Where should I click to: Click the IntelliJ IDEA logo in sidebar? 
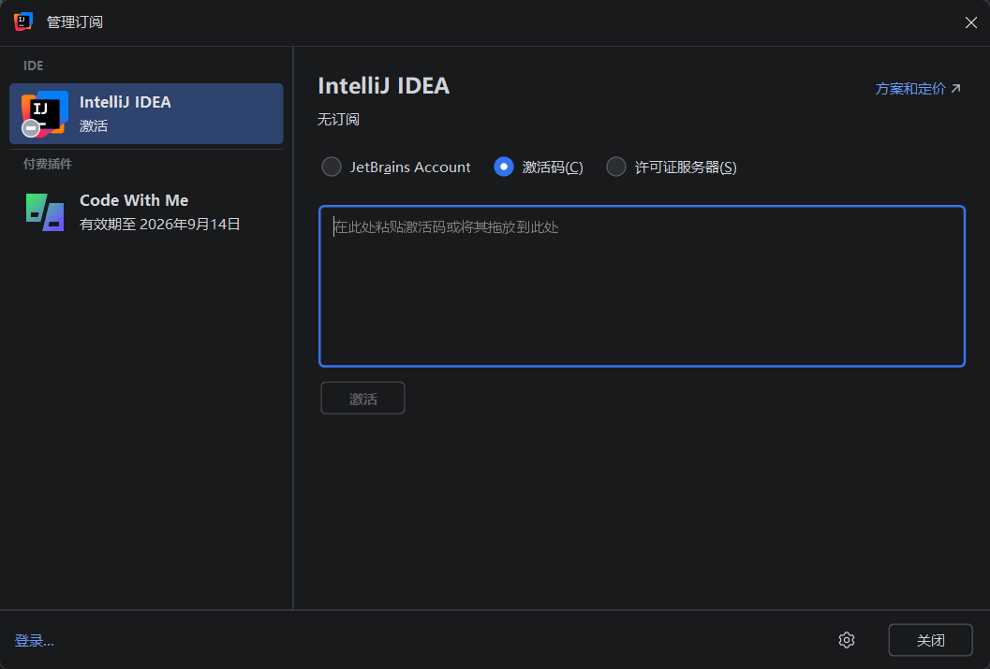tap(46, 112)
